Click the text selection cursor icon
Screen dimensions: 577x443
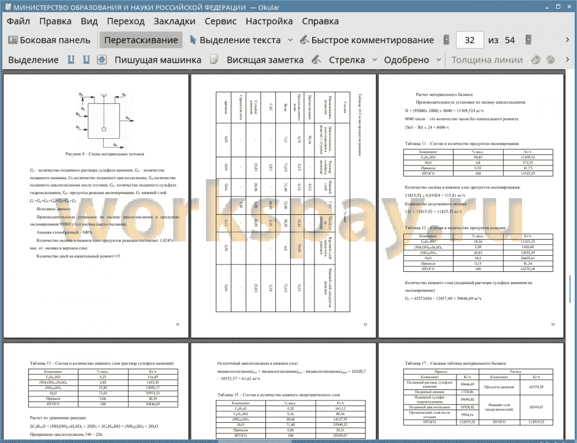[x=193, y=40]
